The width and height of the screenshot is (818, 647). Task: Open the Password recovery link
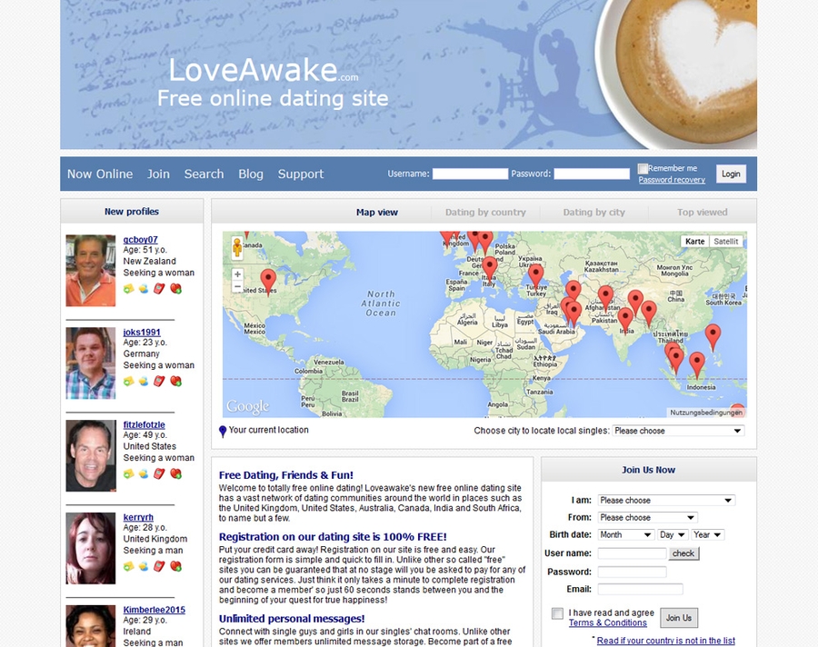pyautogui.click(x=672, y=180)
